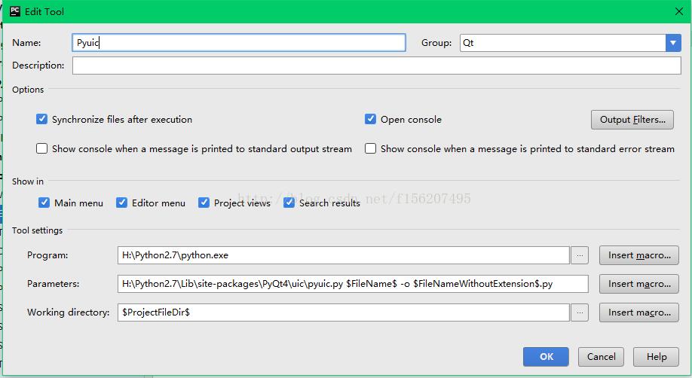Click the Working directory field
Viewport: 692px width, 378px height.
(x=343, y=312)
